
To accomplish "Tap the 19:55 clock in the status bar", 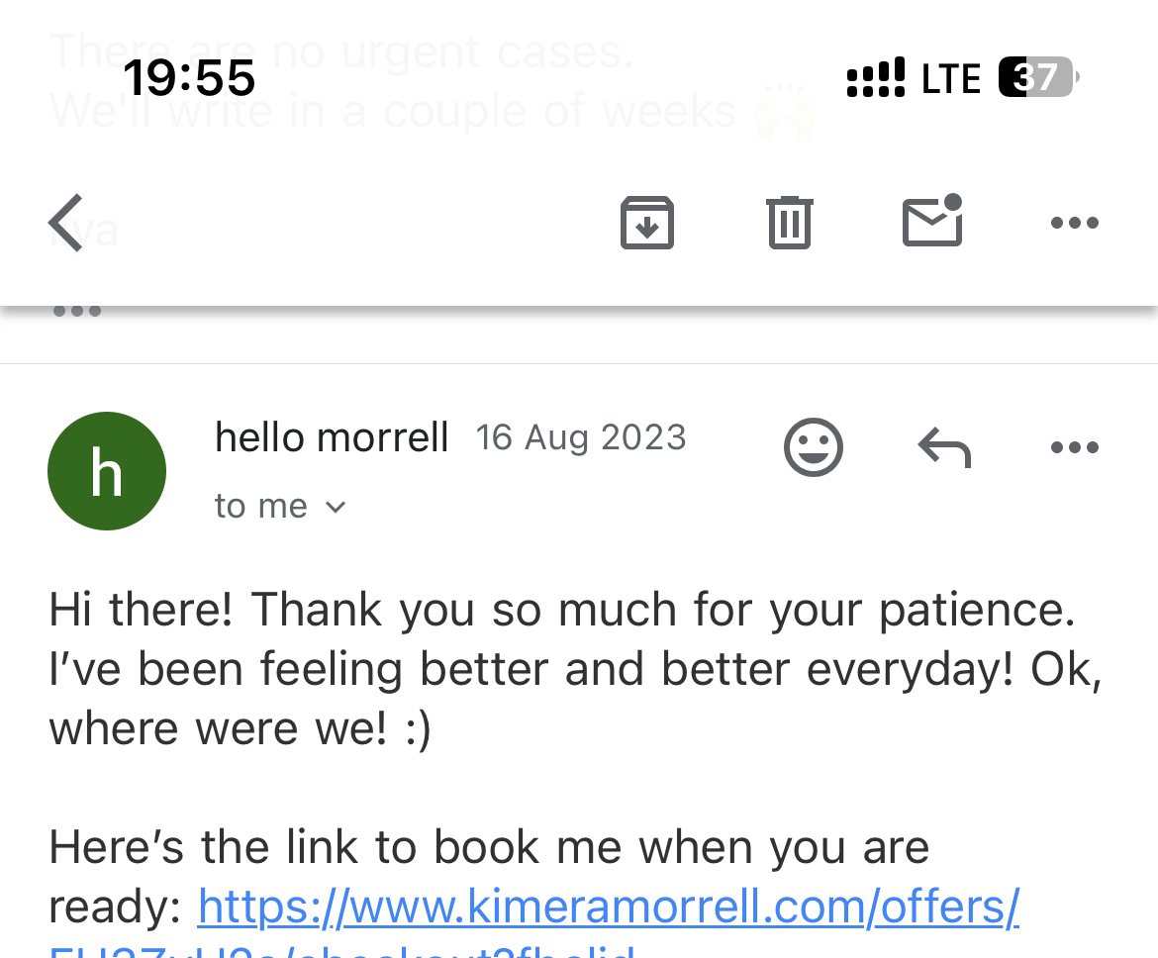I will 189,78.
